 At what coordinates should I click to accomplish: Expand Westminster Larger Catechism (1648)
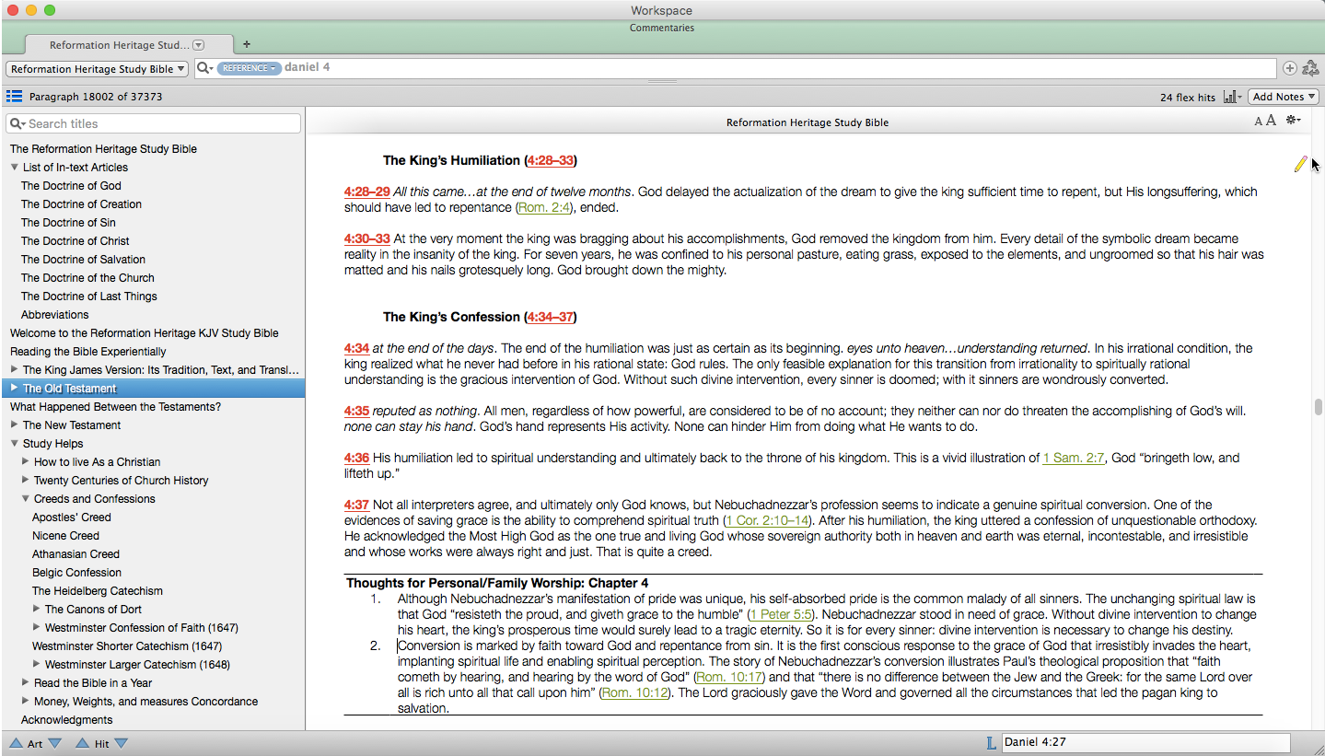[37, 665]
